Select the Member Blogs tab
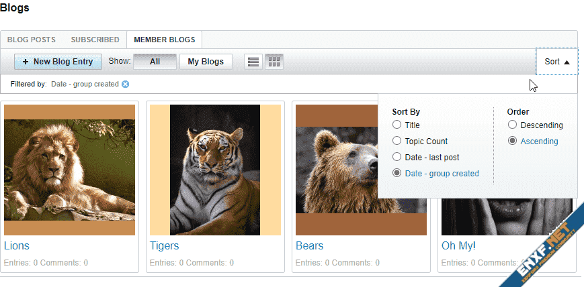 (x=165, y=40)
